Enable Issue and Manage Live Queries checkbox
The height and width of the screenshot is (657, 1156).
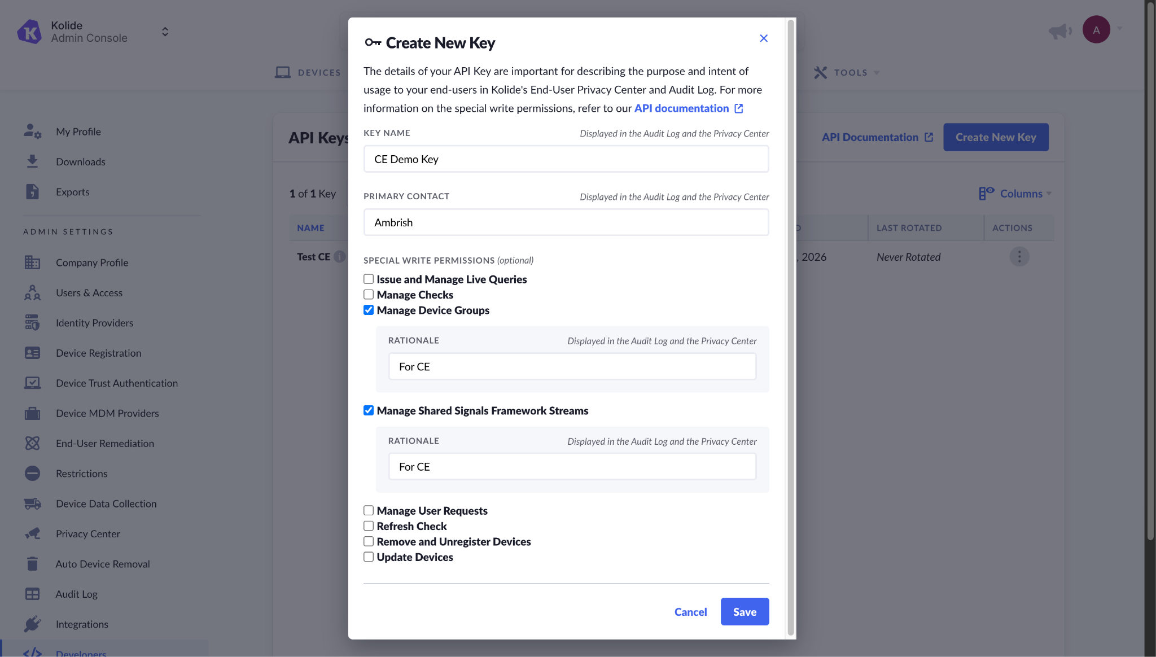(369, 279)
